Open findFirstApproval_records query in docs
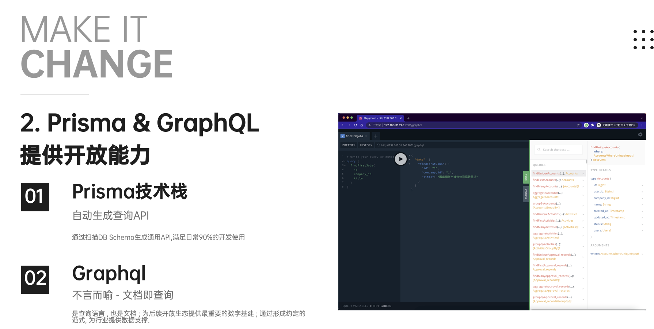The image size is (654, 329). [558, 267]
